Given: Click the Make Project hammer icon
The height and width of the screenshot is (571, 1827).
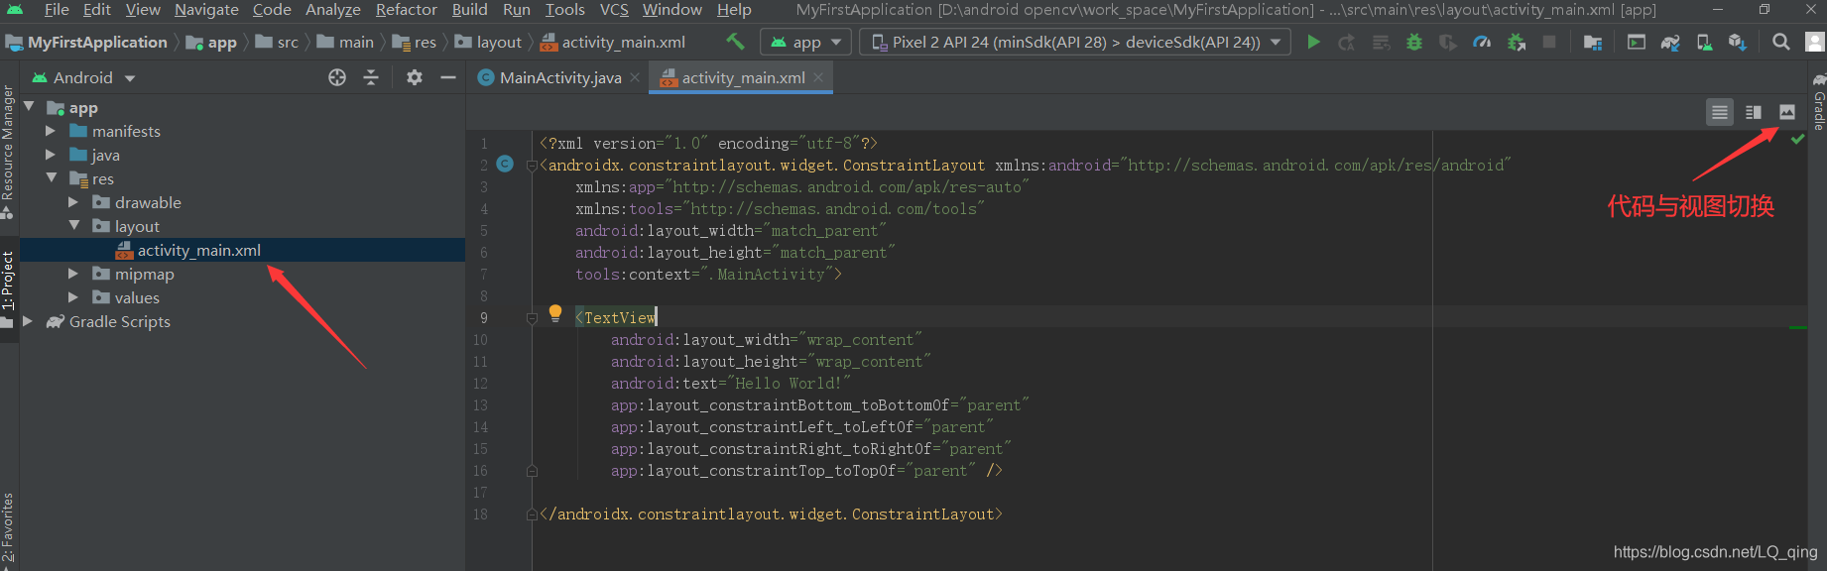Looking at the screenshot, I should (x=735, y=42).
